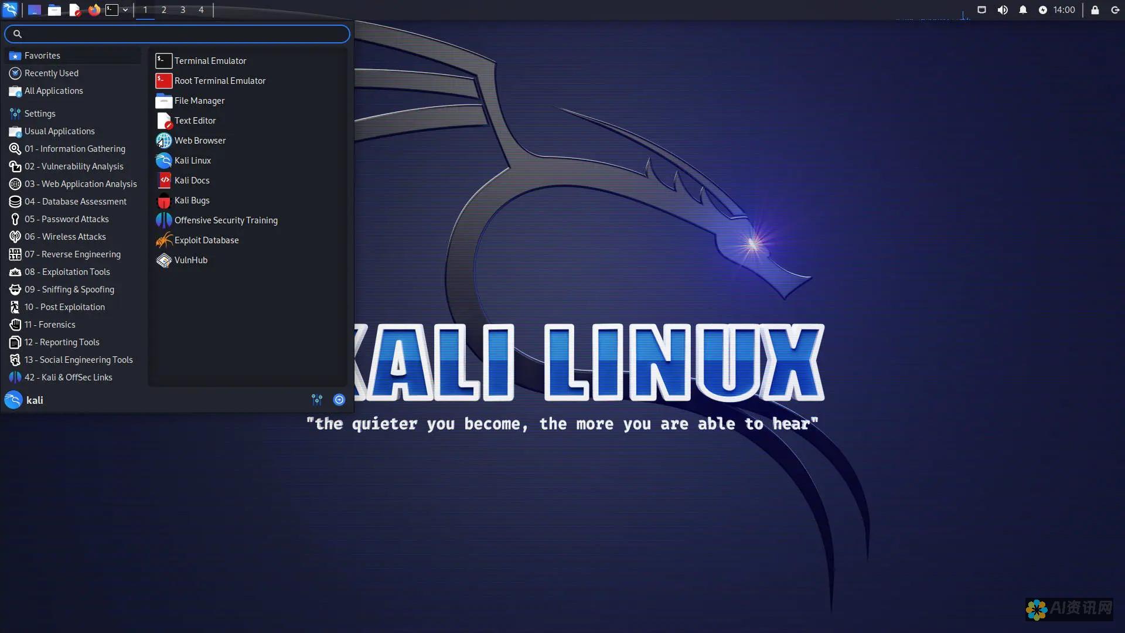1125x633 pixels.
Task: Expand 05 - Password Attacks category
Action: (x=66, y=219)
